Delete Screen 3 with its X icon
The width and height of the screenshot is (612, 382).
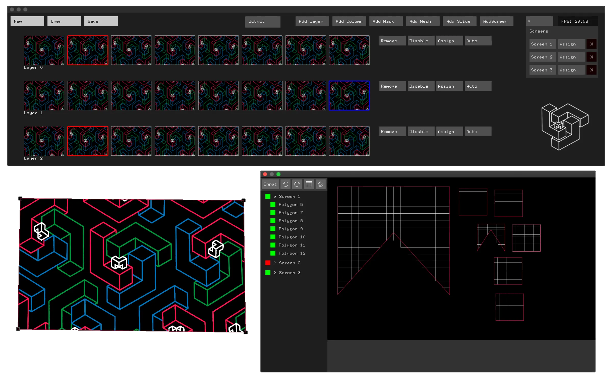(x=592, y=70)
